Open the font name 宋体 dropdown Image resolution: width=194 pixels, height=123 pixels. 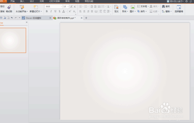tap(62, 6)
